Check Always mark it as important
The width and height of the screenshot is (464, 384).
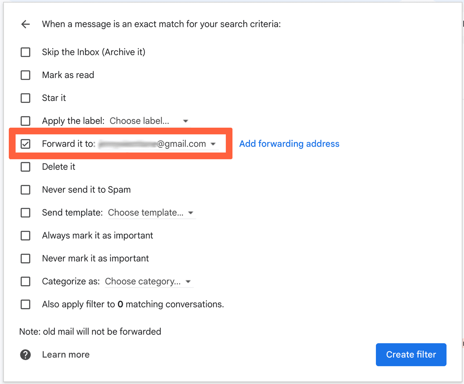25,236
